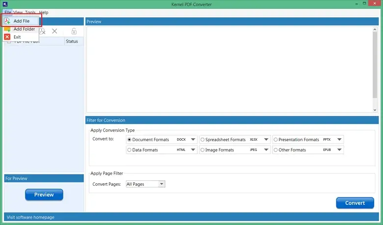Click the Preview button
This screenshot has height=225, width=383.
coord(44,195)
